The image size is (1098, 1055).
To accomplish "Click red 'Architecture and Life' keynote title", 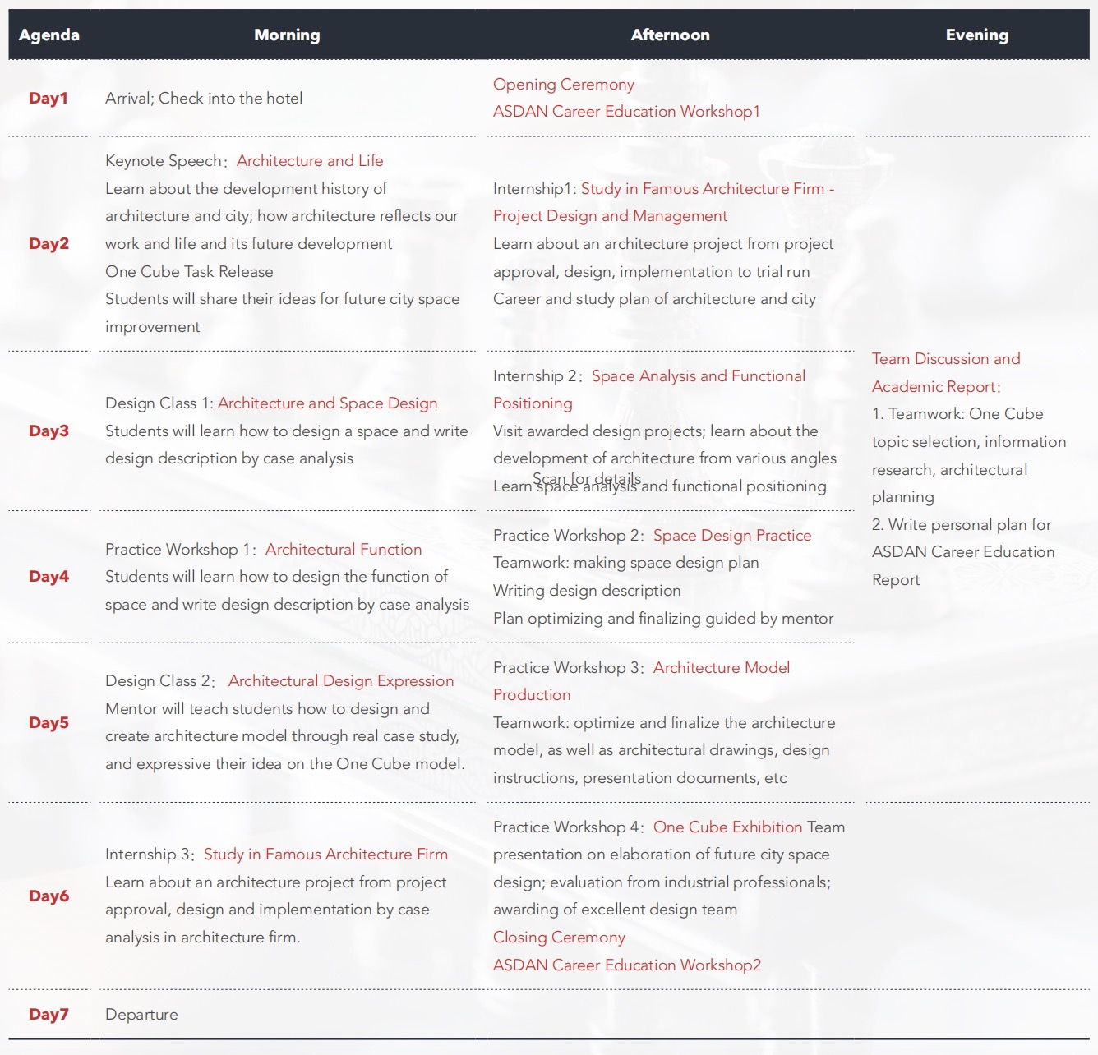I will (x=310, y=161).
